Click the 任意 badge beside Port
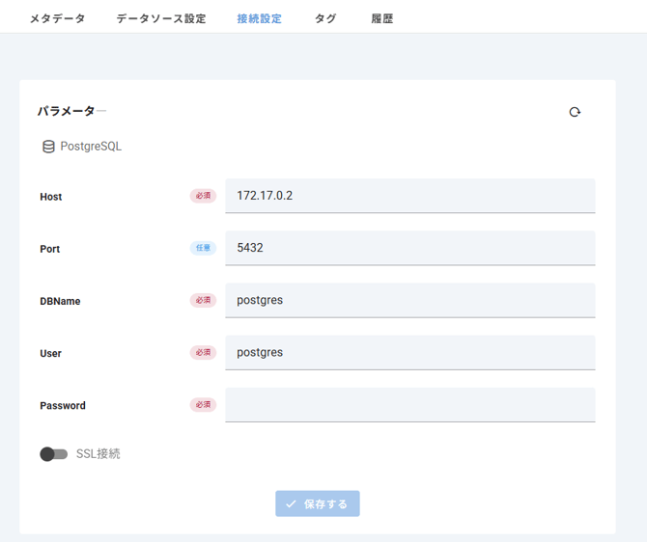The width and height of the screenshot is (647, 542). click(x=203, y=248)
